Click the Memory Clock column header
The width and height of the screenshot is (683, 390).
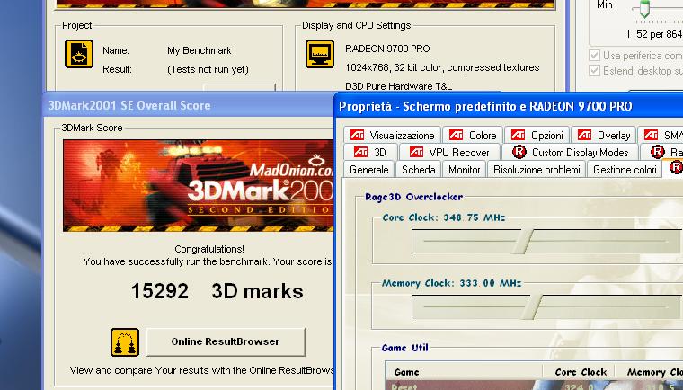point(650,372)
